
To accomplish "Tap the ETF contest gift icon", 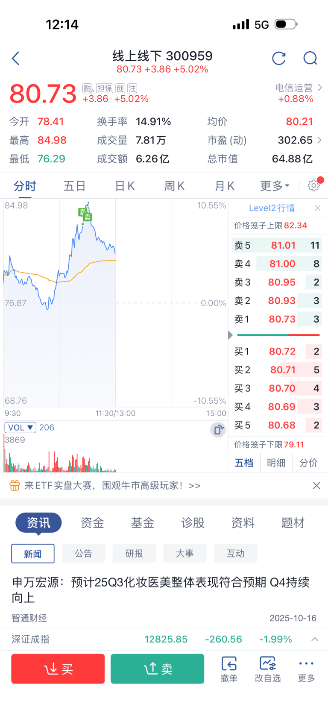I will coord(15,486).
